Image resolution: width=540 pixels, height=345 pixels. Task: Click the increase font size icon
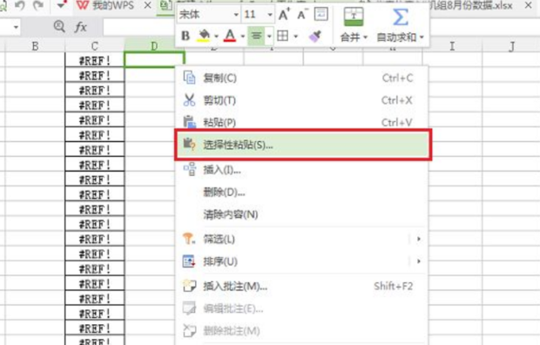tap(284, 15)
